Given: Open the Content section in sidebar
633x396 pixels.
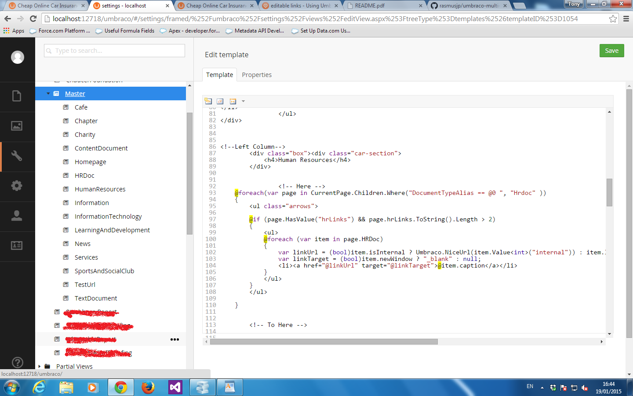Looking at the screenshot, I should pos(17,96).
